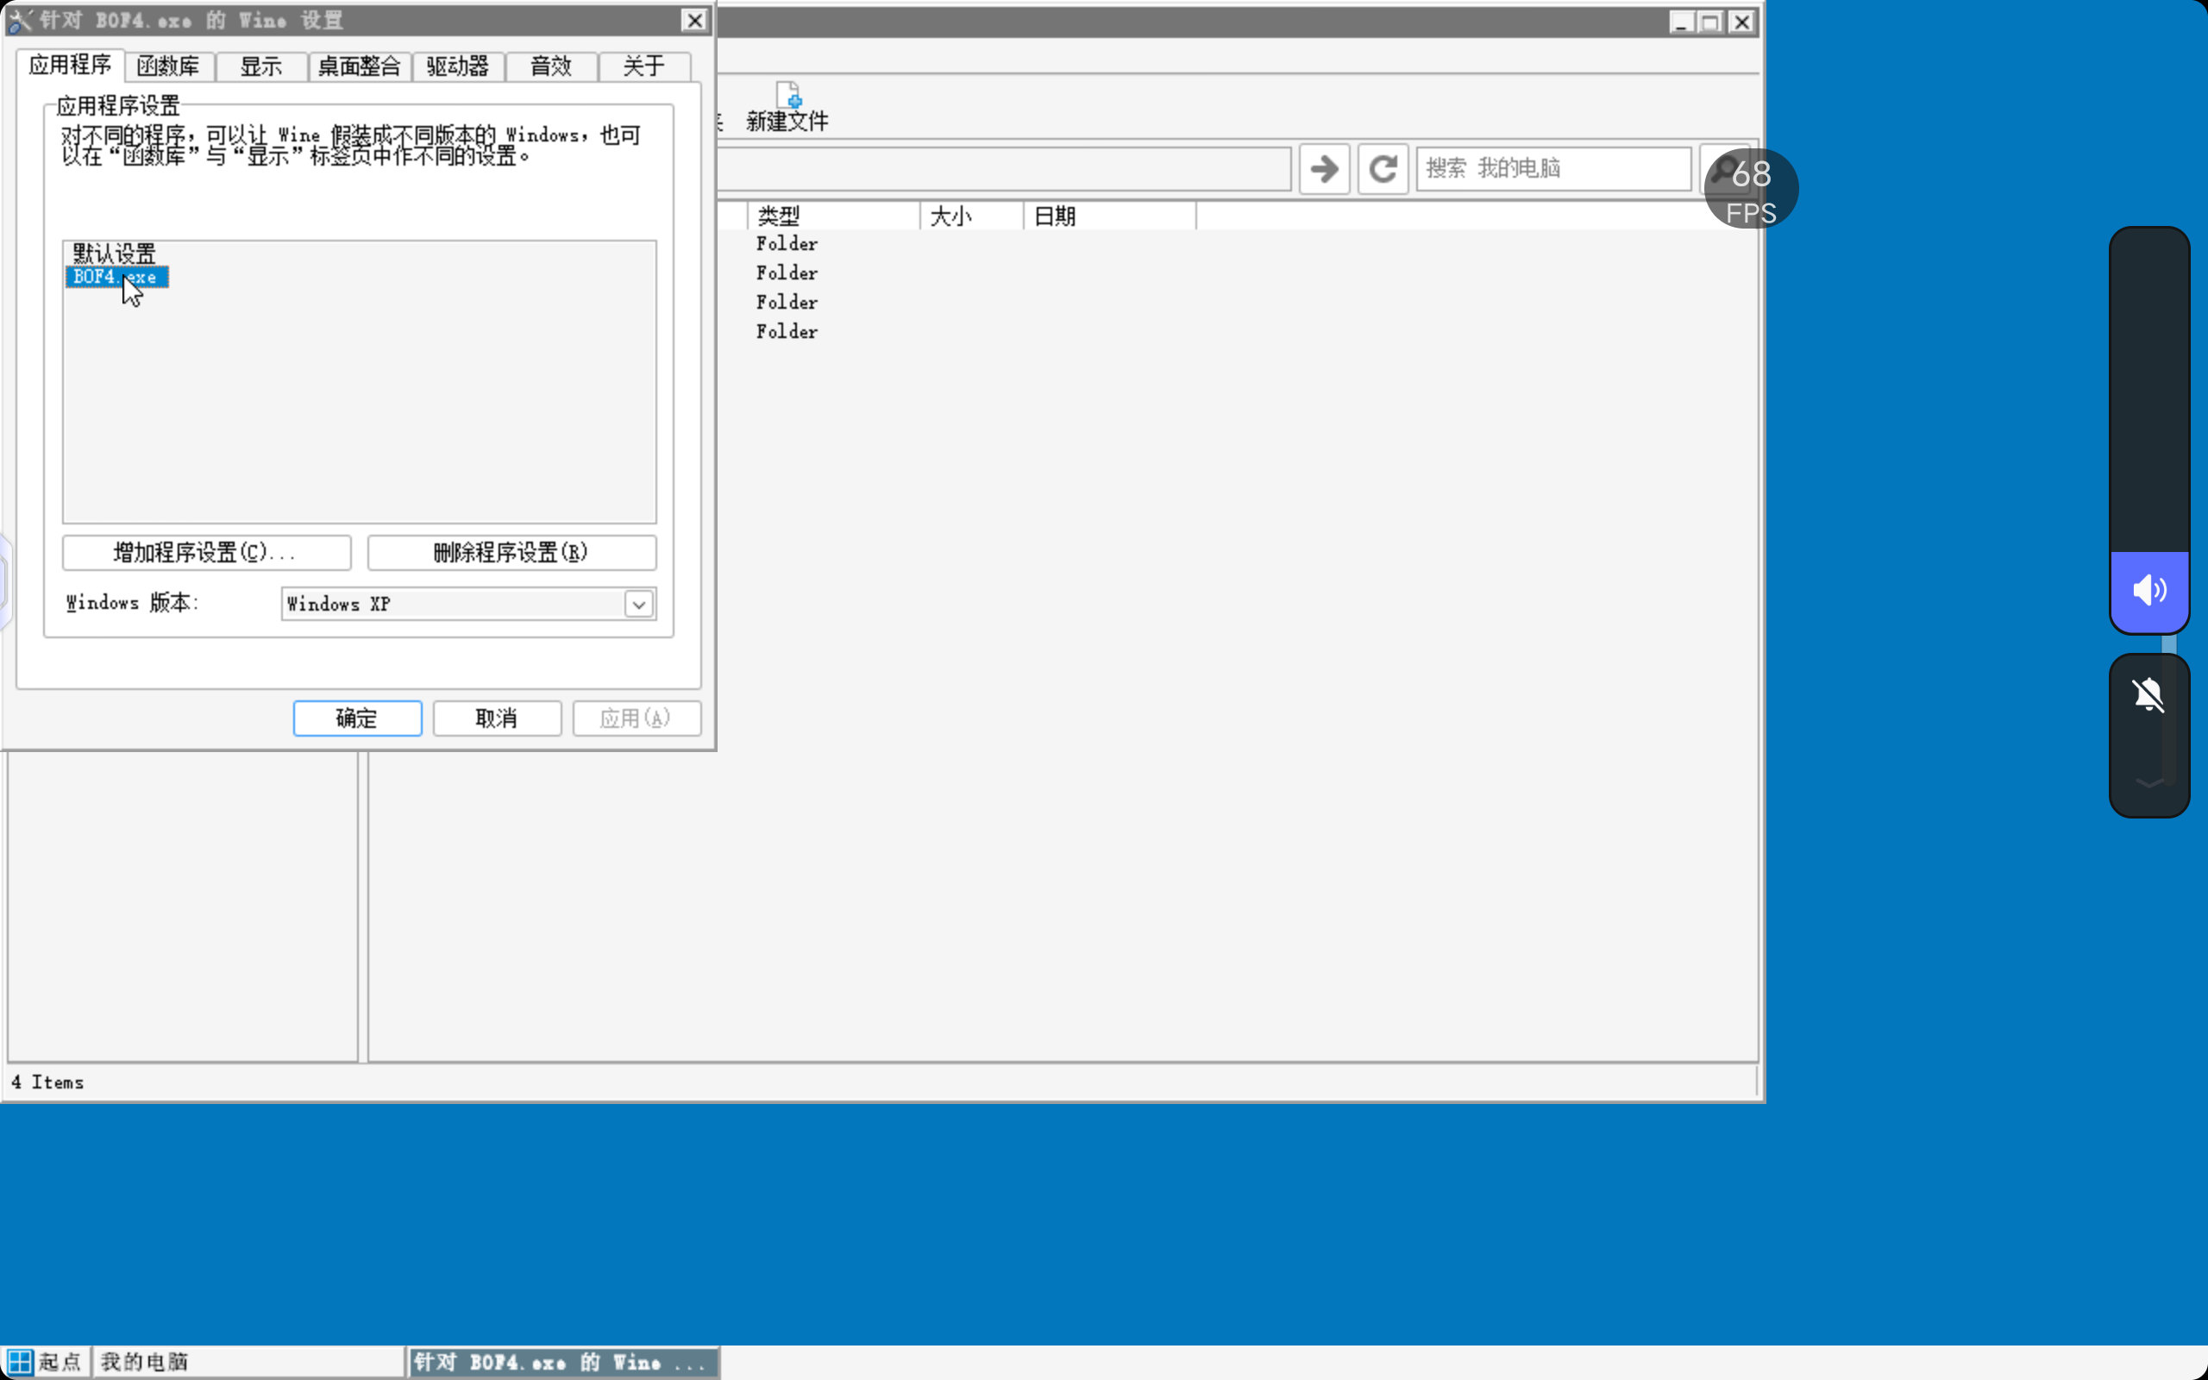The image size is (2208, 1380).
Task: Click 删除程序设置(R) button
Action: point(511,552)
